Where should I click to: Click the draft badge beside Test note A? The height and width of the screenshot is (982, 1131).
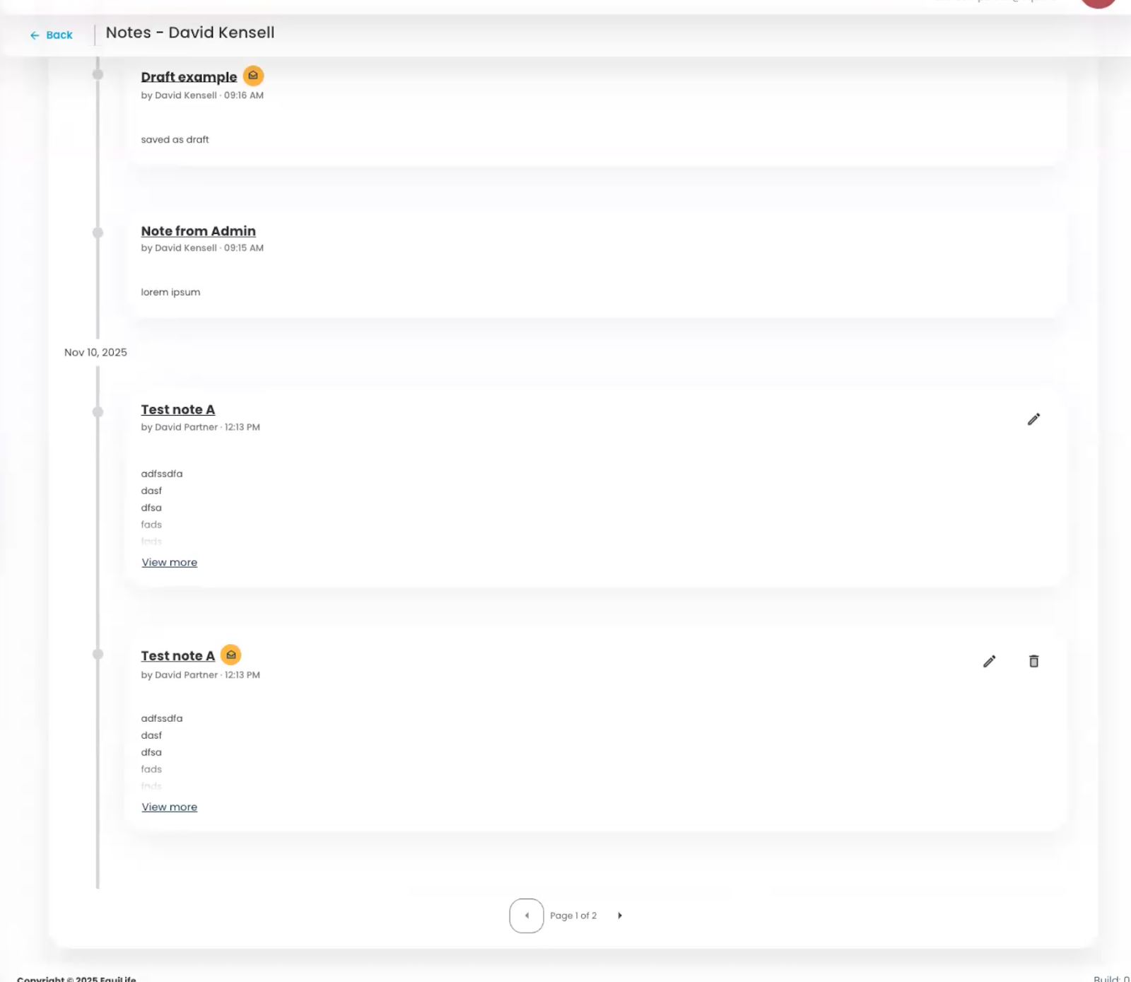(230, 655)
